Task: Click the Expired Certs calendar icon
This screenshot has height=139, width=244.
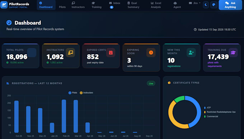Action: click(111, 53)
